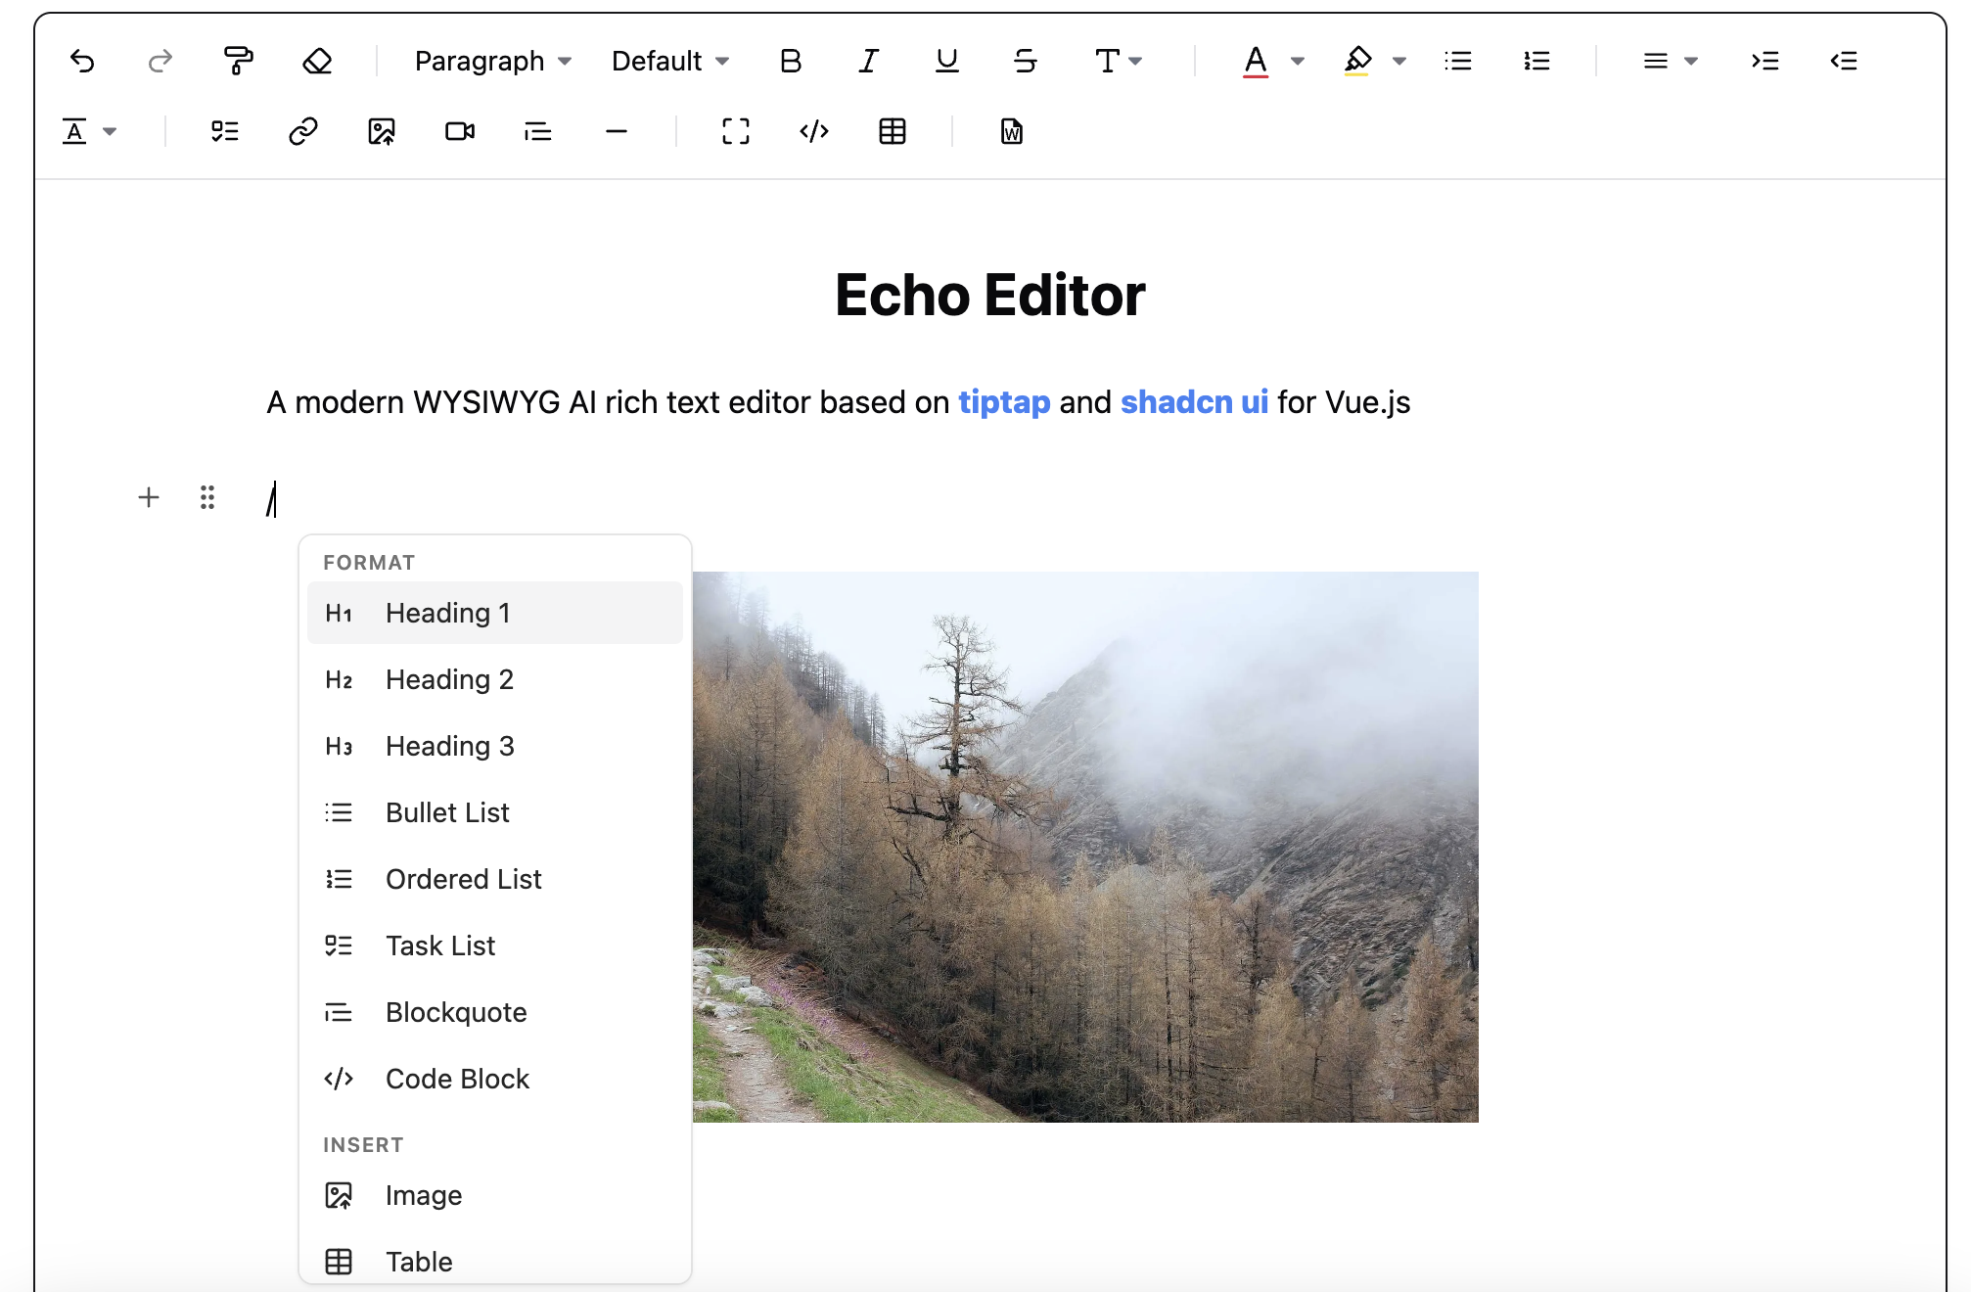Click the Undo arrow icon

(x=82, y=61)
